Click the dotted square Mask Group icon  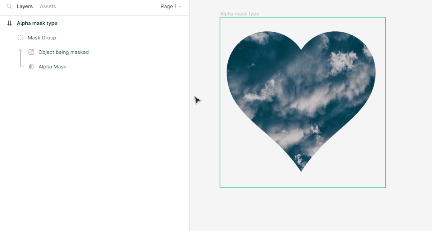coord(20,38)
